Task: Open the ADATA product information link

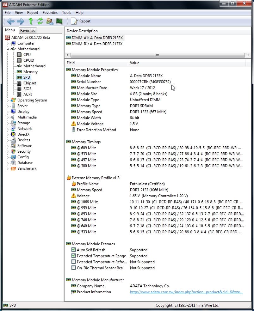Action: [x=186, y=292]
